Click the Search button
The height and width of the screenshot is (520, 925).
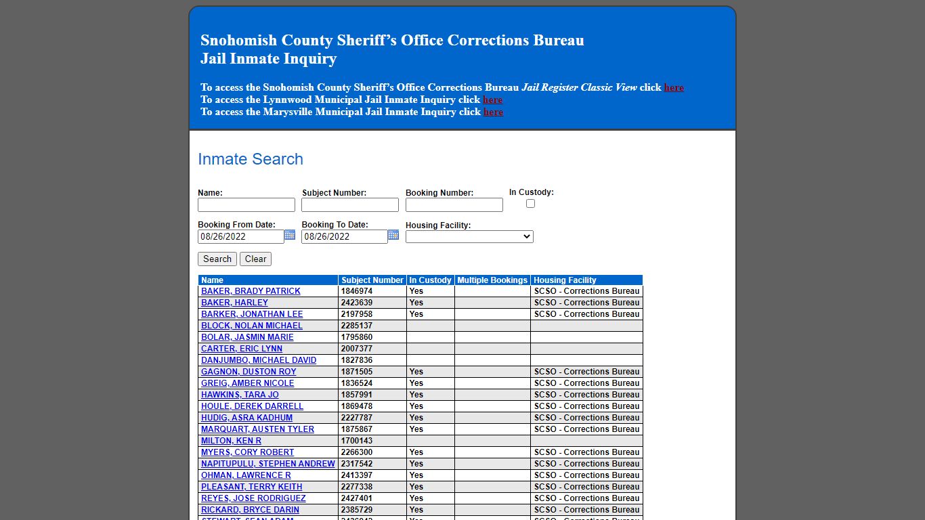coord(217,259)
